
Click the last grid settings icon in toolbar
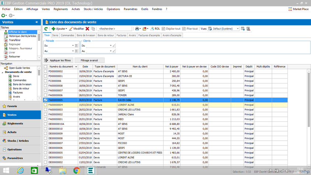pos(248,29)
